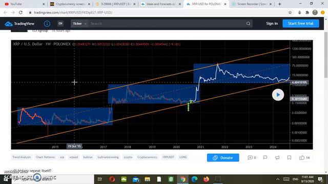Click the megaphone share icon

277,157
